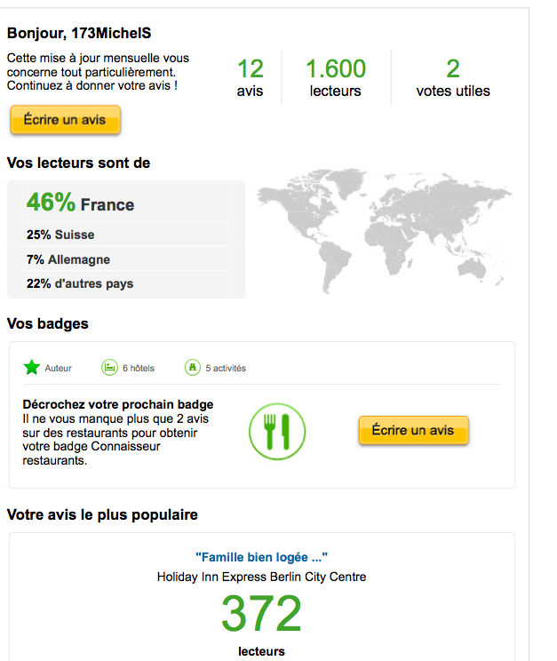Click Holiday Inn Express Berlin City Centre text
Viewport: 557px width, 661px height.
point(261,577)
